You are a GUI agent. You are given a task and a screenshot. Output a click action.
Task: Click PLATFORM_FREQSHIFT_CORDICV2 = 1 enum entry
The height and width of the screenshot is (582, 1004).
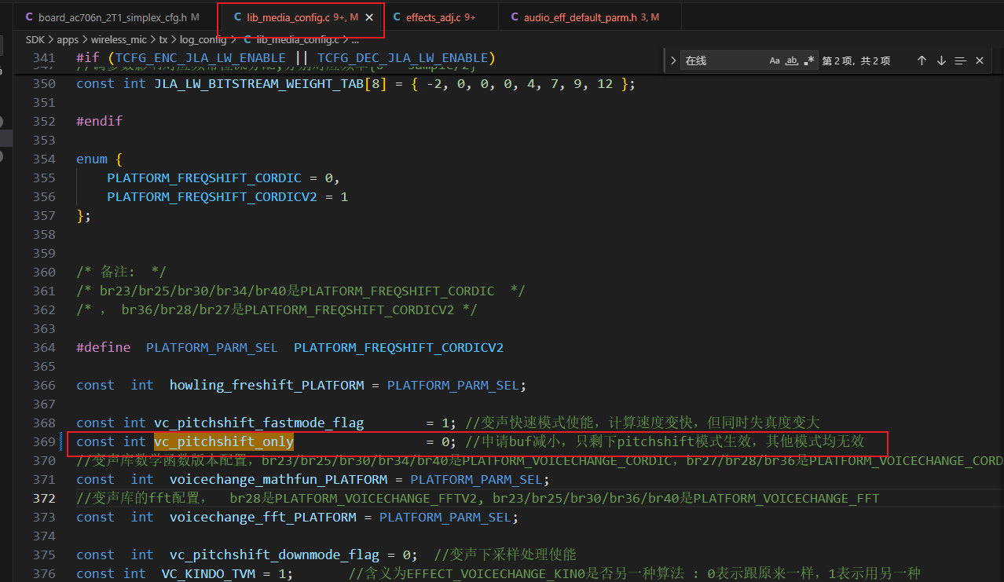tap(228, 197)
